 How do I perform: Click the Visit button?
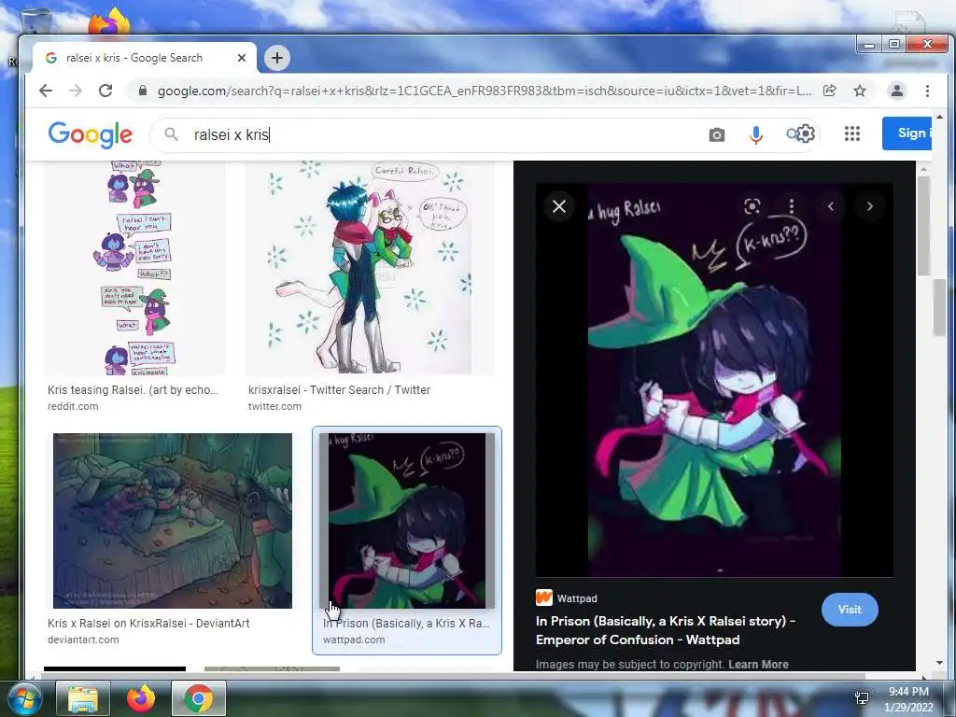click(850, 610)
